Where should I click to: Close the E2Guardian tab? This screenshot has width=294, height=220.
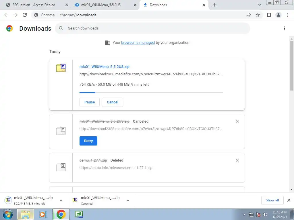(67, 5)
